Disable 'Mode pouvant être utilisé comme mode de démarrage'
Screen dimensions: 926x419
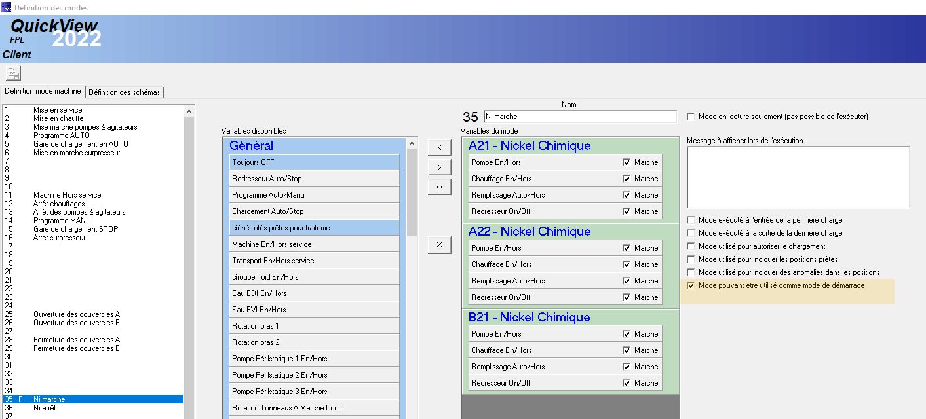pos(691,285)
